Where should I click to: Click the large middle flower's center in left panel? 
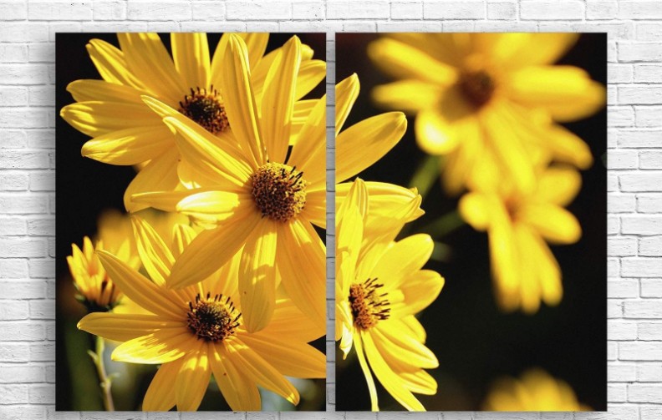pos(278,191)
